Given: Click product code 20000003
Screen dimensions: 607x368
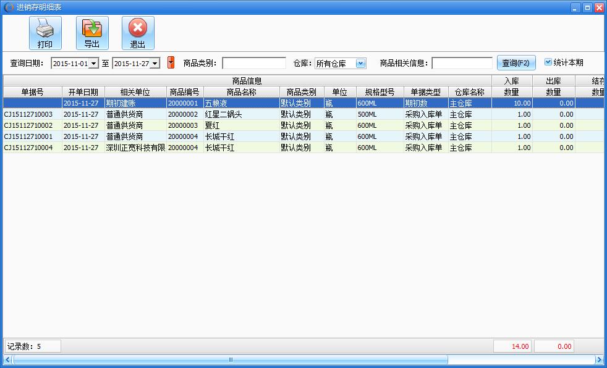Looking at the screenshot, I should (x=185, y=125).
